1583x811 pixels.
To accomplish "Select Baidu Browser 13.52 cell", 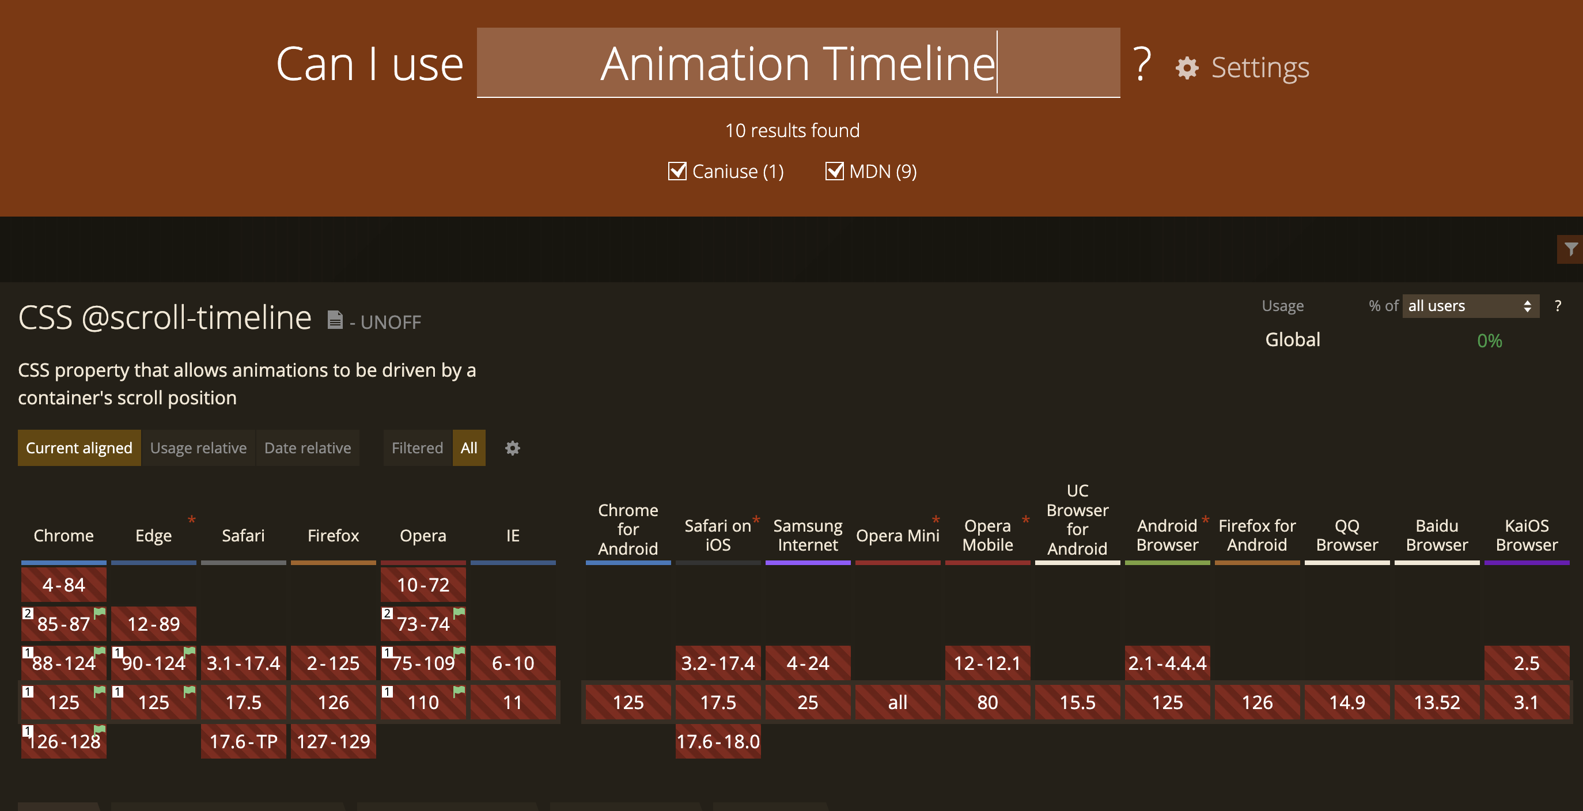I will [x=1437, y=702].
